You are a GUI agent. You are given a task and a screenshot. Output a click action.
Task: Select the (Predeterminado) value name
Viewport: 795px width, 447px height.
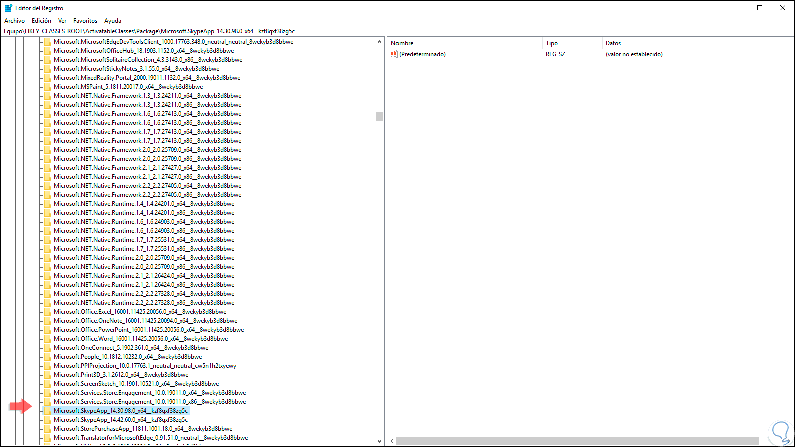tap(422, 54)
